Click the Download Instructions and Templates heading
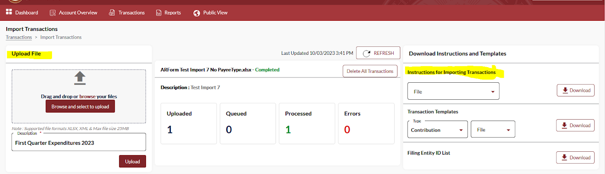The height and width of the screenshot is (174, 605). pyautogui.click(x=458, y=54)
